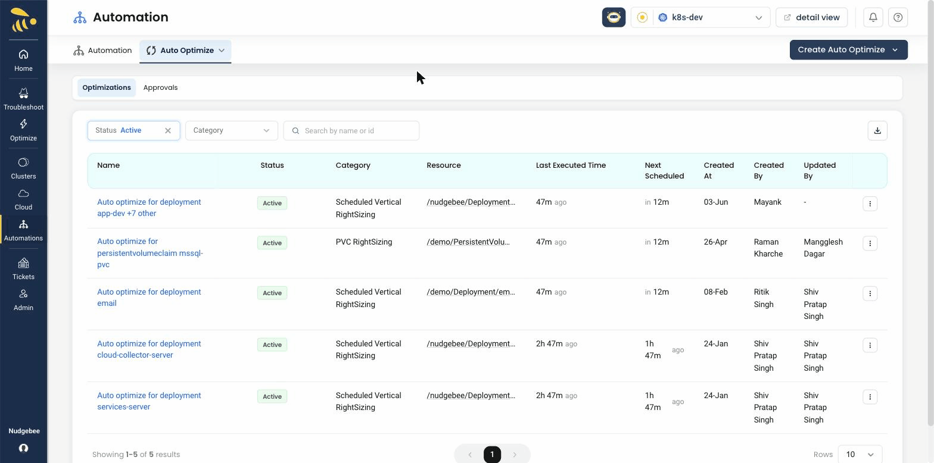Click the Name column header

tap(108, 165)
